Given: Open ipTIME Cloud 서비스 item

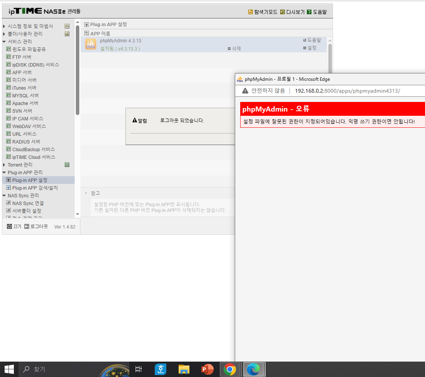Looking at the screenshot, I should click(31, 157).
